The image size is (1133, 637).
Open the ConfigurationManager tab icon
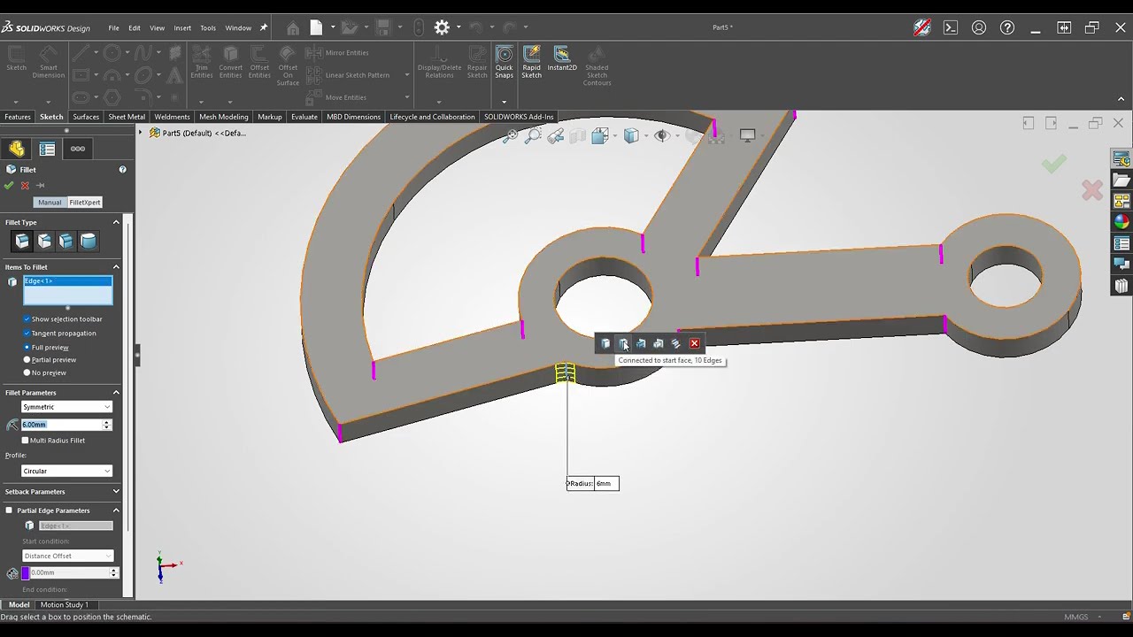click(x=78, y=149)
